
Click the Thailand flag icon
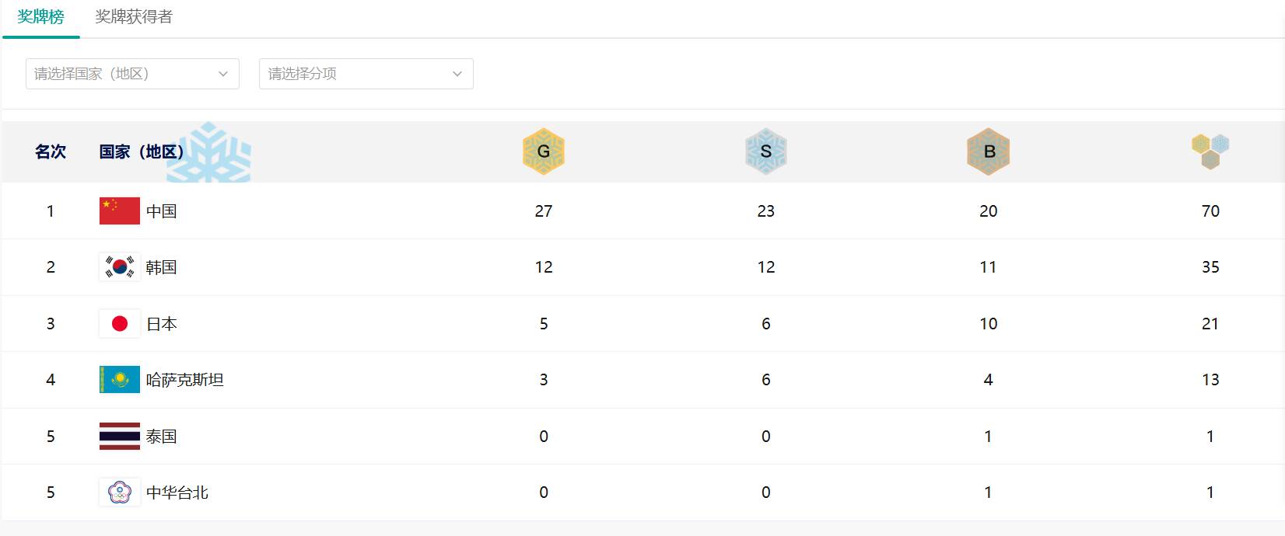[120, 436]
